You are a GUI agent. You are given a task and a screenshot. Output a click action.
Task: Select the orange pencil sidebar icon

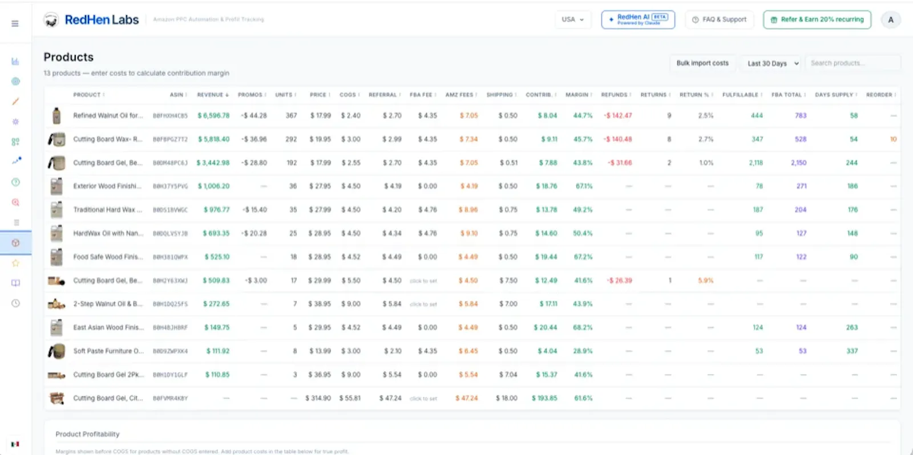[x=15, y=101]
